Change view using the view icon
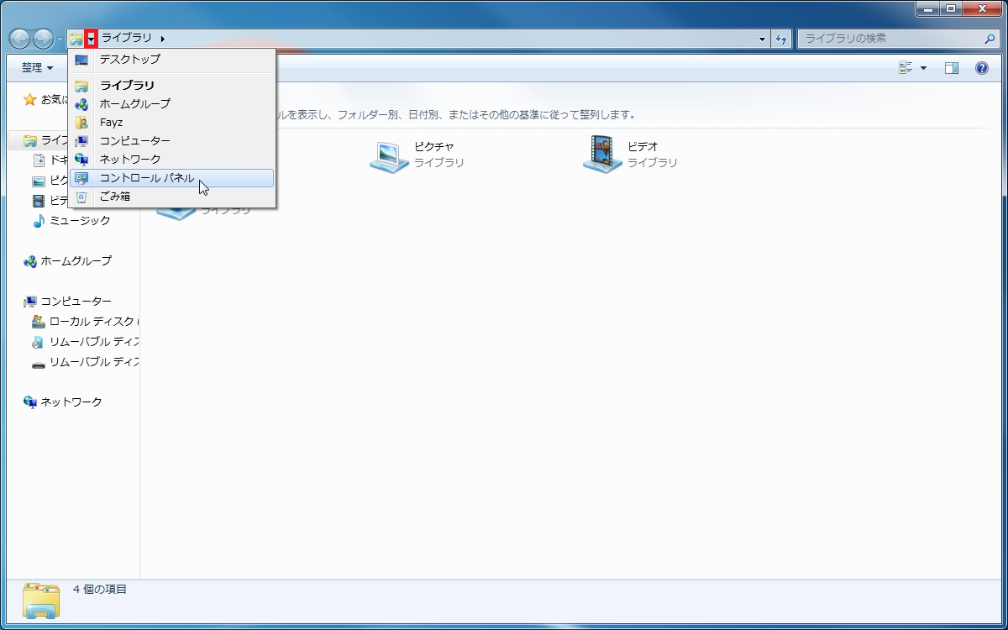 click(x=906, y=68)
